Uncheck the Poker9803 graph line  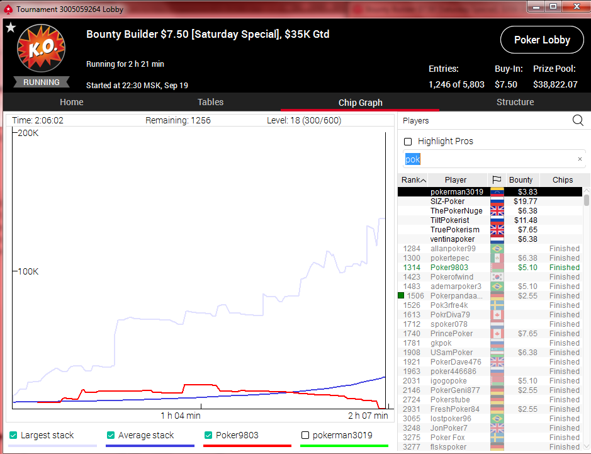208,435
